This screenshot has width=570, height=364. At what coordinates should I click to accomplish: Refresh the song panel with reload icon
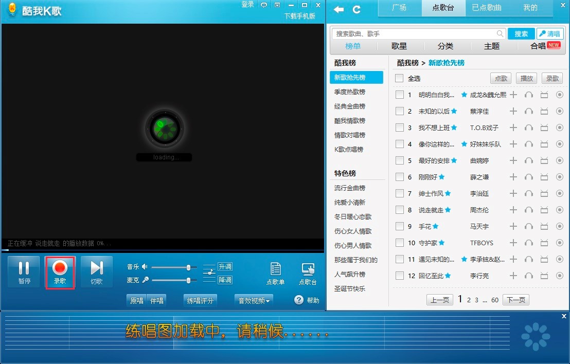pos(356,9)
